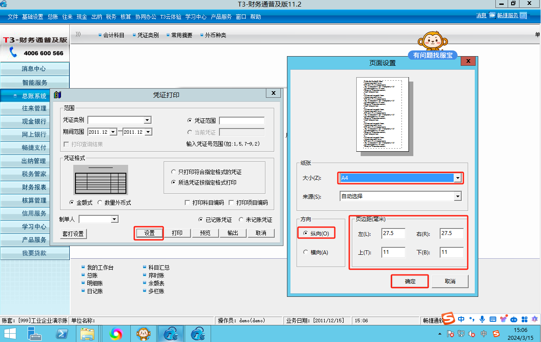Screen dimensions: 541x342
Task: Click 输出 button in voucher print
Action: 233,233
